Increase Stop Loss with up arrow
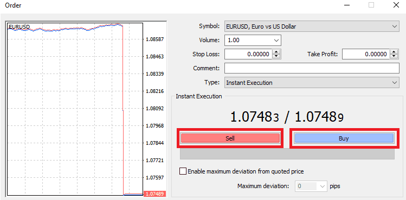The width and height of the screenshot is (406, 200). pyautogui.click(x=277, y=52)
